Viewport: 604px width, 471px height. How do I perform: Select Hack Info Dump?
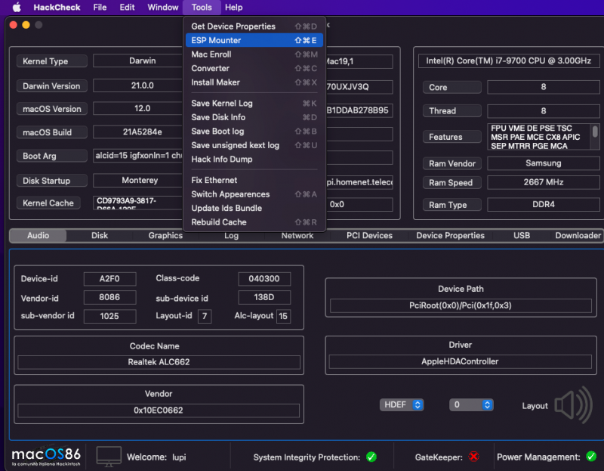point(254,159)
